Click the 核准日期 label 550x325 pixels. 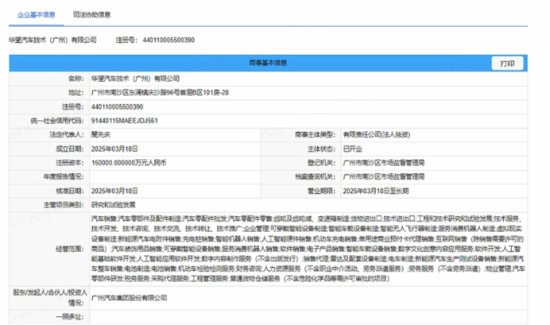tap(70, 191)
